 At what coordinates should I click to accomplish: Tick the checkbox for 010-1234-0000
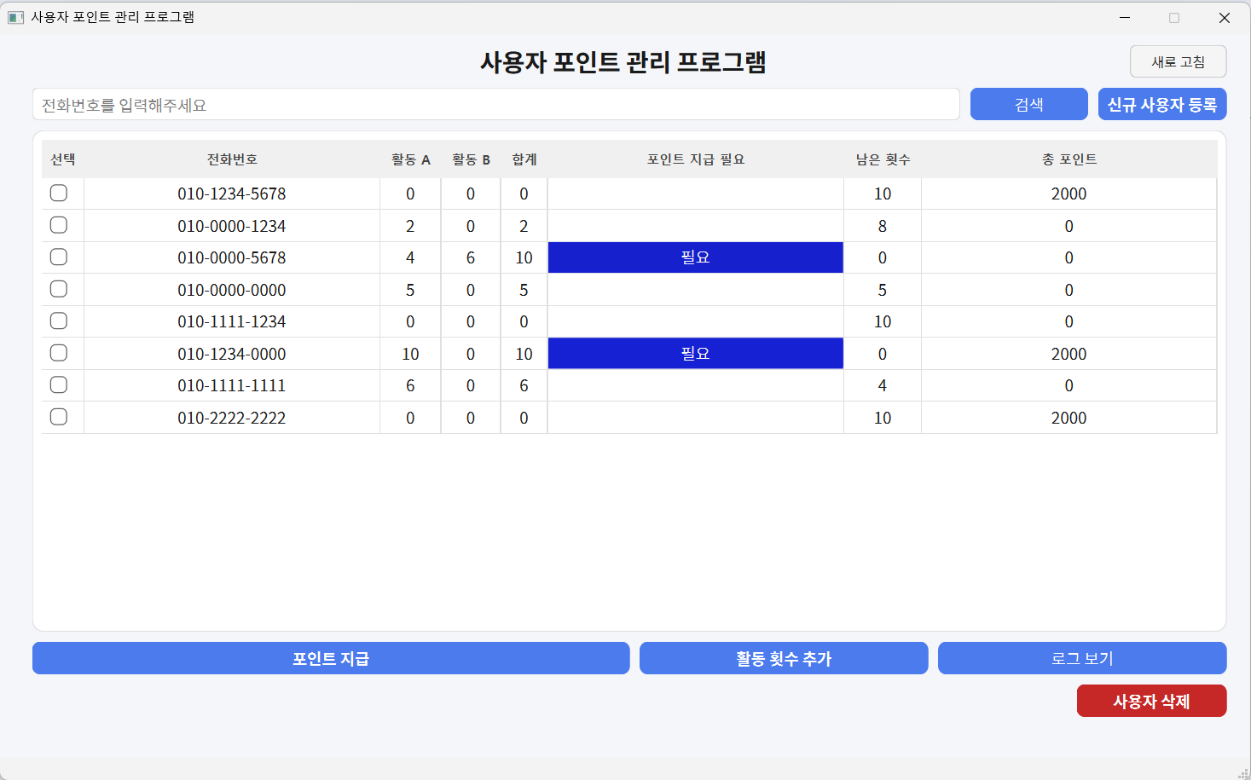(59, 353)
